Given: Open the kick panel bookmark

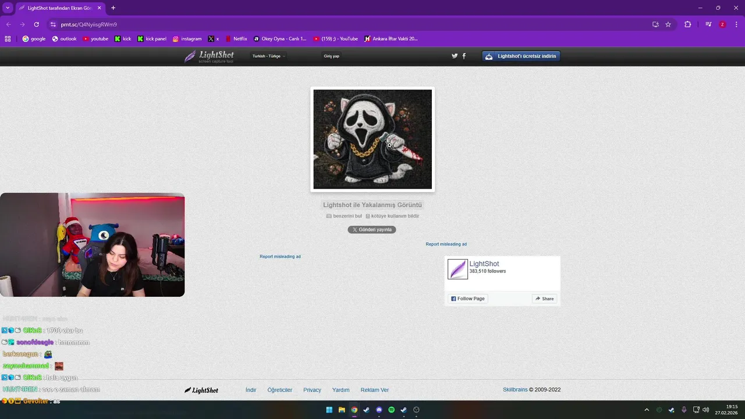Looking at the screenshot, I should [152, 39].
